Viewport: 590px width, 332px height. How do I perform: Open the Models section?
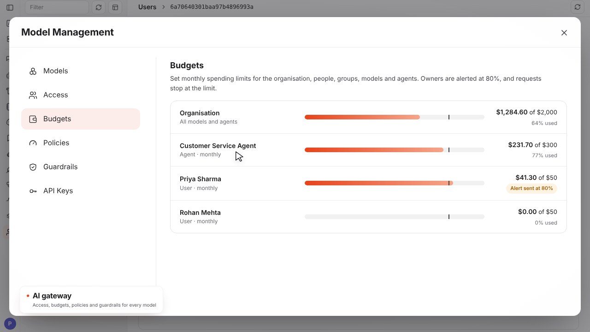click(81, 71)
